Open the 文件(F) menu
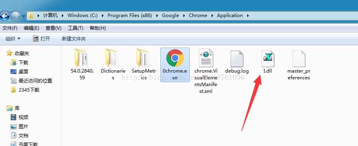 10,28
